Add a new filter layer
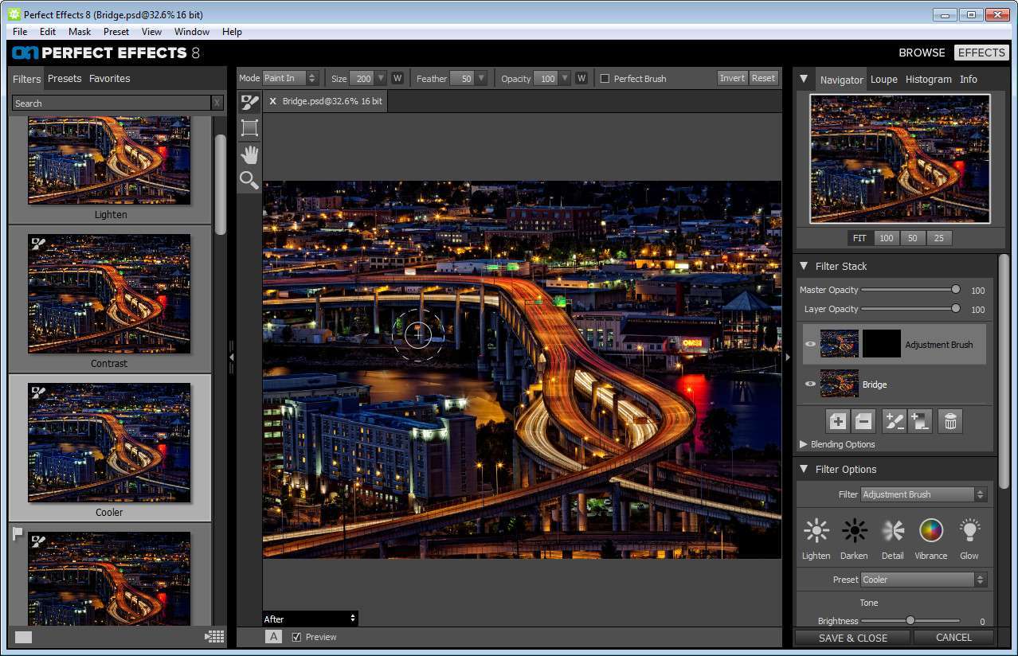 point(837,421)
